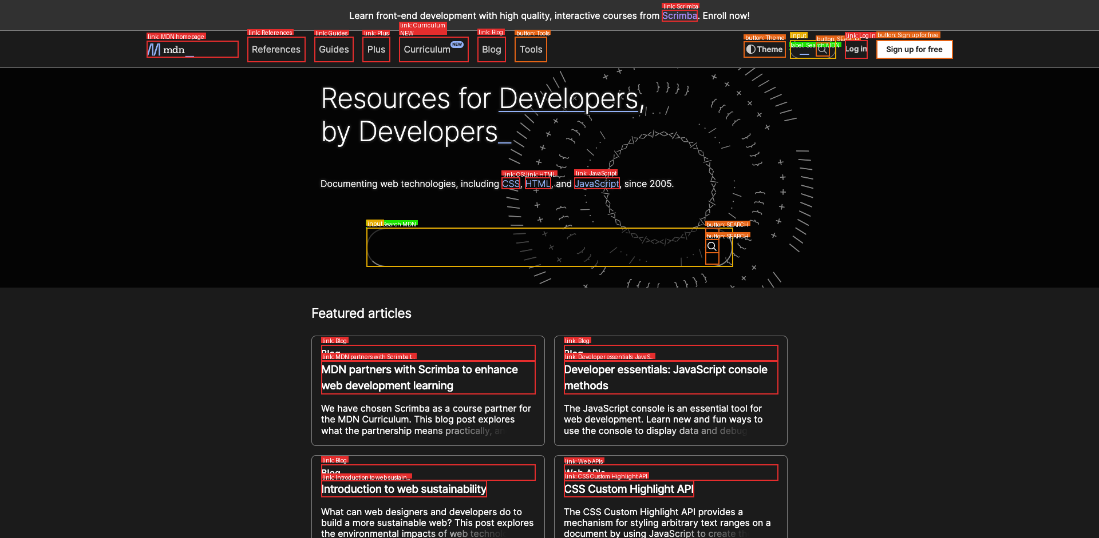Select Blog in the top navigation bar
The width and height of the screenshot is (1099, 538).
(491, 50)
